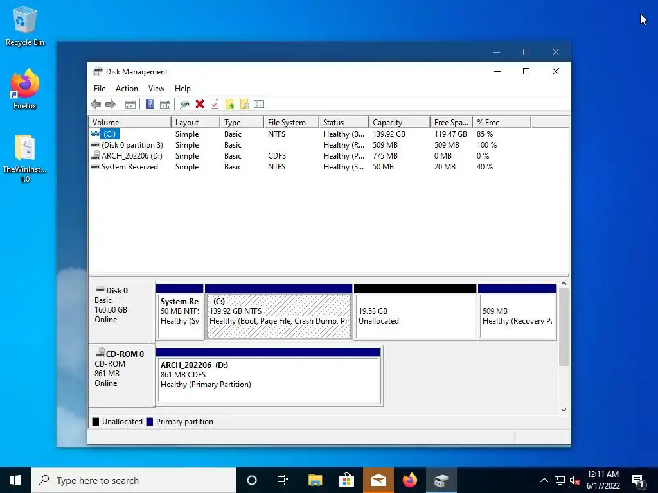Sort by the Layout column header
Viewport: 658px width, 493px height.
point(195,123)
